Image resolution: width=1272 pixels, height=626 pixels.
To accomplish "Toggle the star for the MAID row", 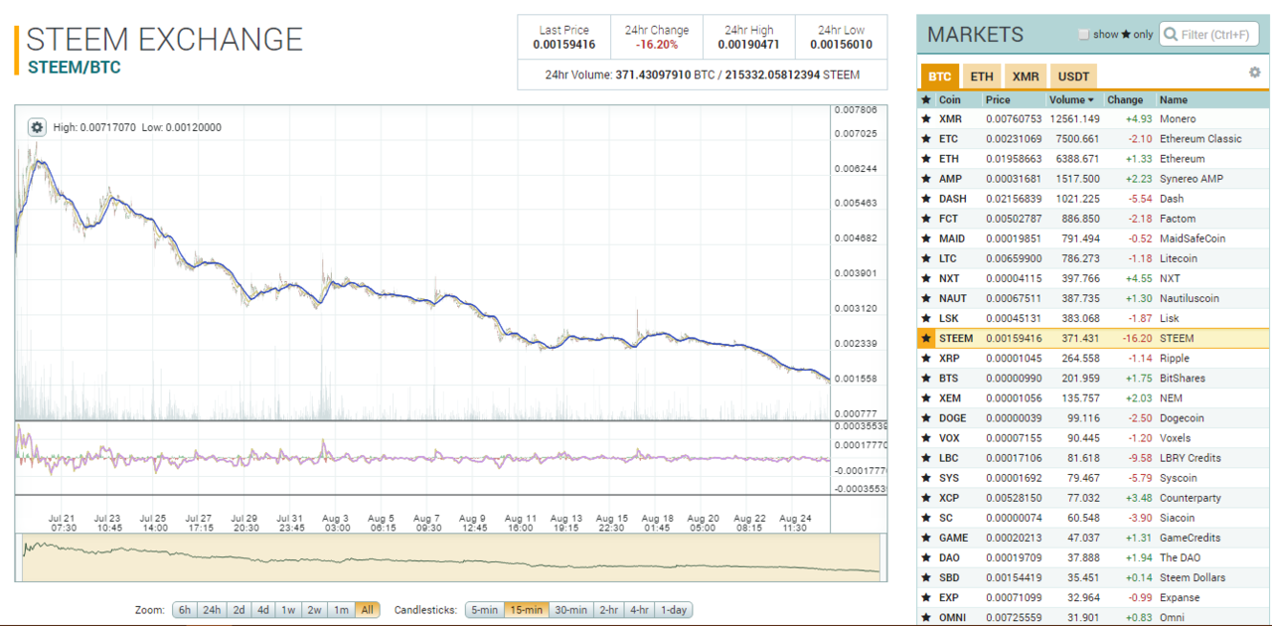I will 926,238.
